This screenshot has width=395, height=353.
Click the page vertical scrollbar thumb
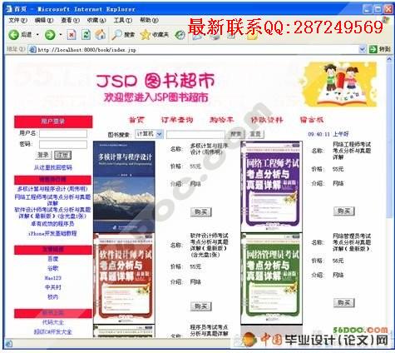pyautogui.click(x=389, y=140)
